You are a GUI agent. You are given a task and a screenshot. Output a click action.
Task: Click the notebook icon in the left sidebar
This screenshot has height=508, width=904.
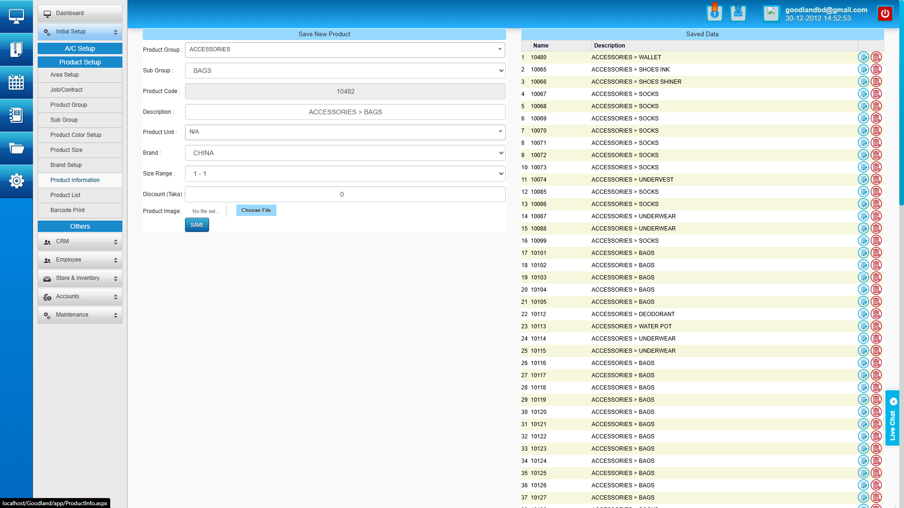point(16,115)
